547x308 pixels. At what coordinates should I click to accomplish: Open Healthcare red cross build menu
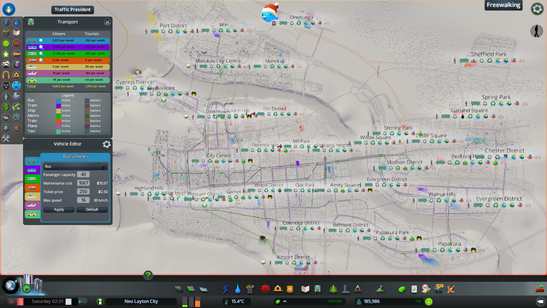[265, 289]
